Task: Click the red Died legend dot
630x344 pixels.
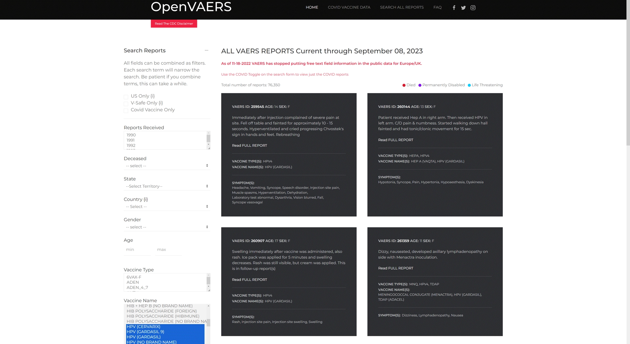Action: [x=404, y=85]
